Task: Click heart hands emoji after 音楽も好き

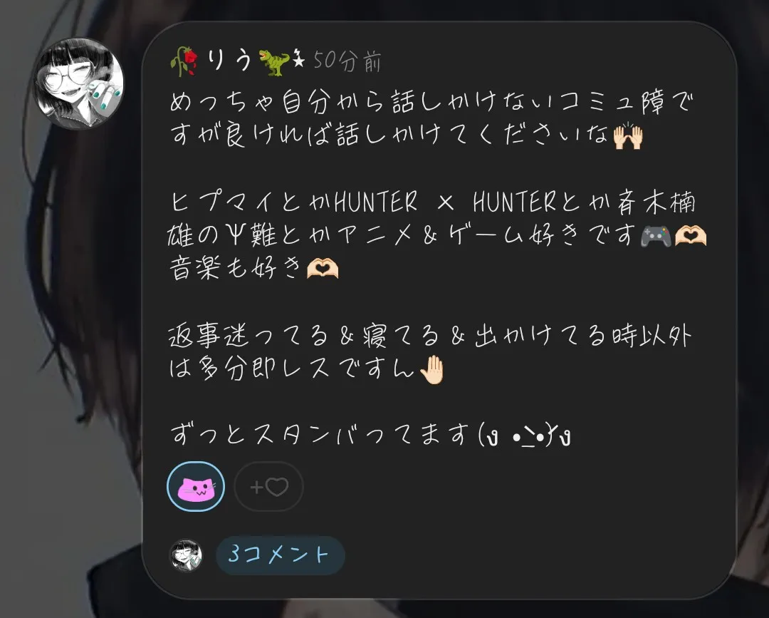Action: (323, 269)
